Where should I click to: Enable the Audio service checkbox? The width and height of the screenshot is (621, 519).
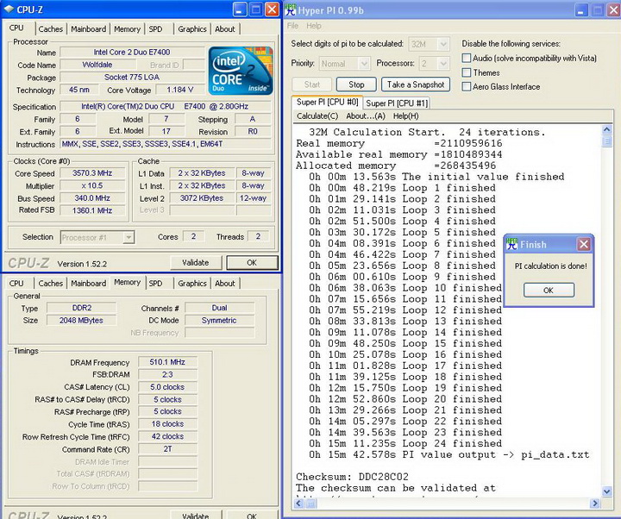coord(467,59)
